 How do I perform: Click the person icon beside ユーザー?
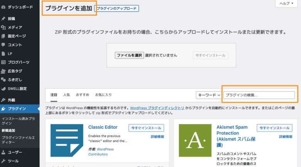(3, 152)
